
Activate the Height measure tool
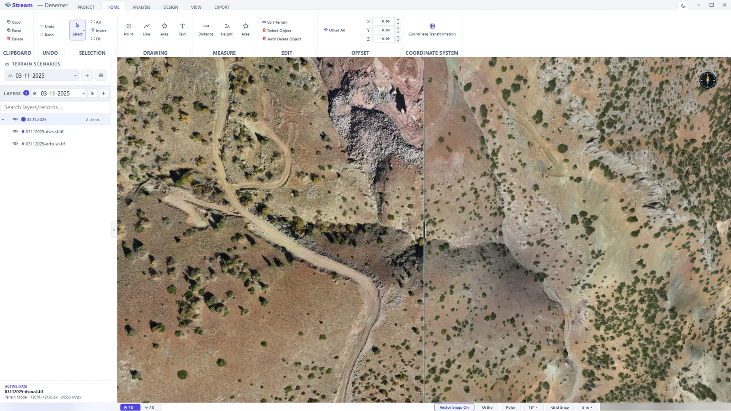click(227, 30)
